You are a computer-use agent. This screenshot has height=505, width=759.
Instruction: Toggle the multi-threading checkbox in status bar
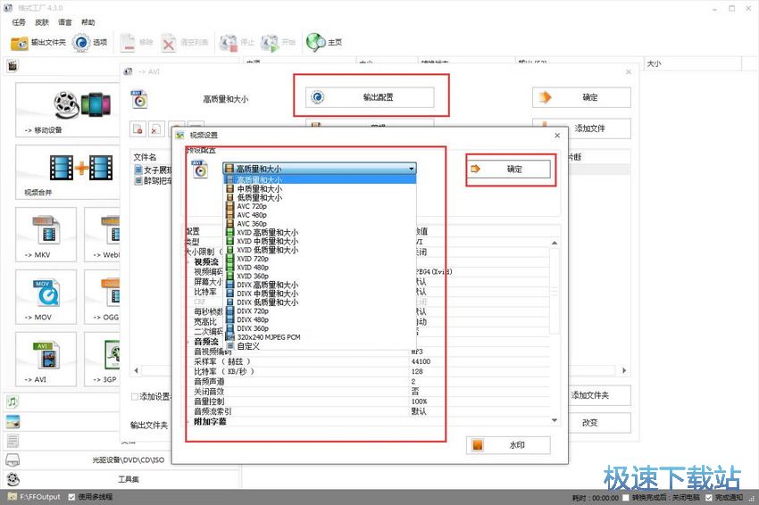point(71,497)
